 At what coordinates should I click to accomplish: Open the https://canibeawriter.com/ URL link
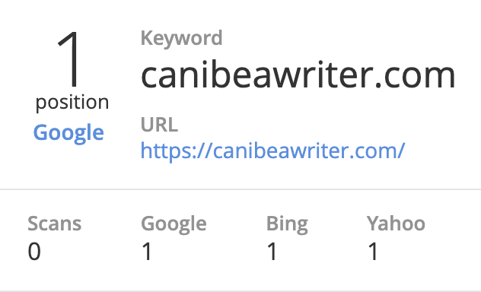[272, 151]
